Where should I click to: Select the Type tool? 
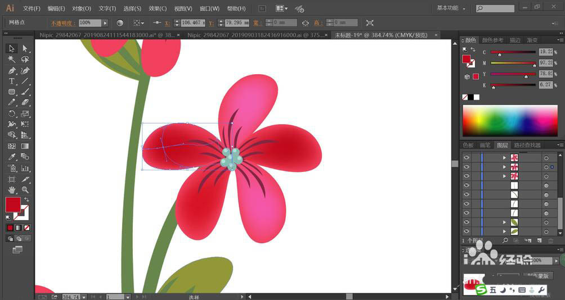pos(12,81)
